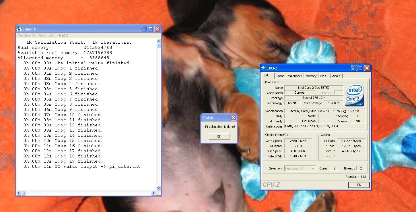Click the Stepping value 'B'
The height and width of the screenshot is (212, 416).
click(x=358, y=116)
